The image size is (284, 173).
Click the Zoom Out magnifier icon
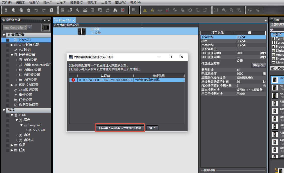pyautogui.click(x=231, y=10)
